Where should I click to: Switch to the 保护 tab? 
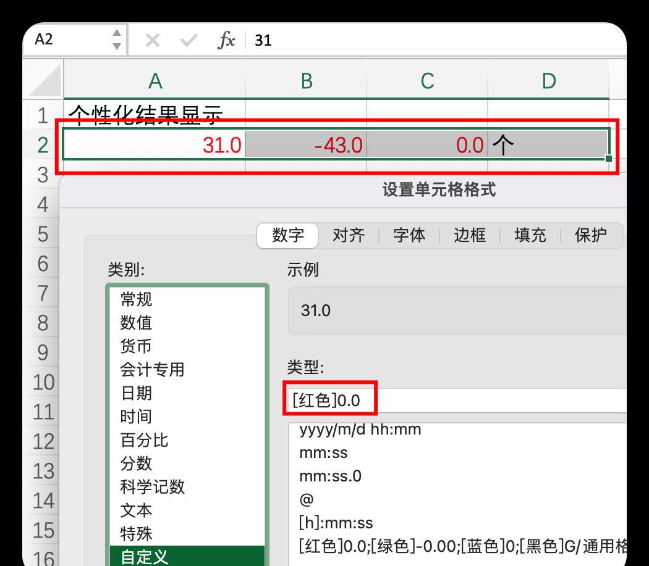[591, 235]
